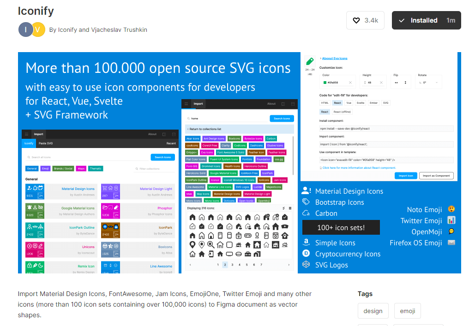Click the hamburger menu icon in left preview window
475x326 pixels.
coord(27,134)
